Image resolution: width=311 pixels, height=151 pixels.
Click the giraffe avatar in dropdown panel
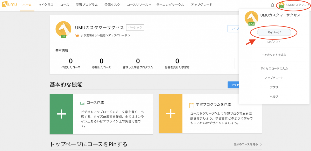tap(251, 18)
